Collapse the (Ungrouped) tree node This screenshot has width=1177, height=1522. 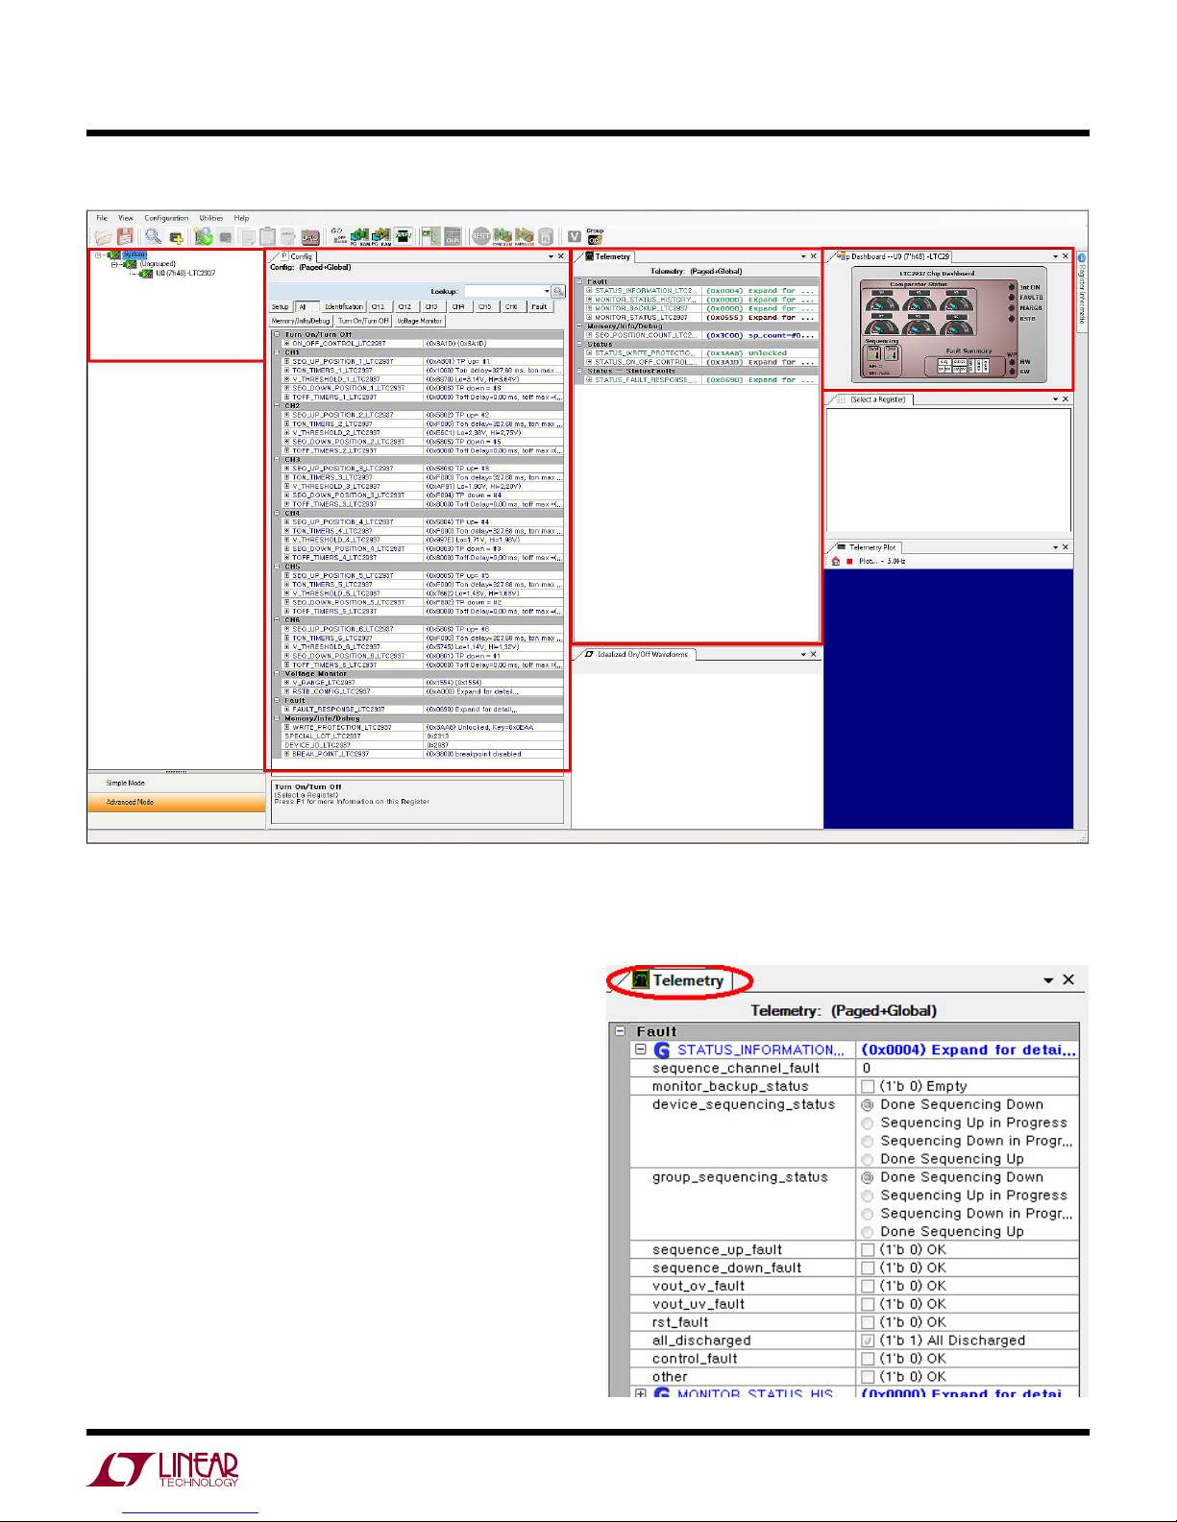113,264
